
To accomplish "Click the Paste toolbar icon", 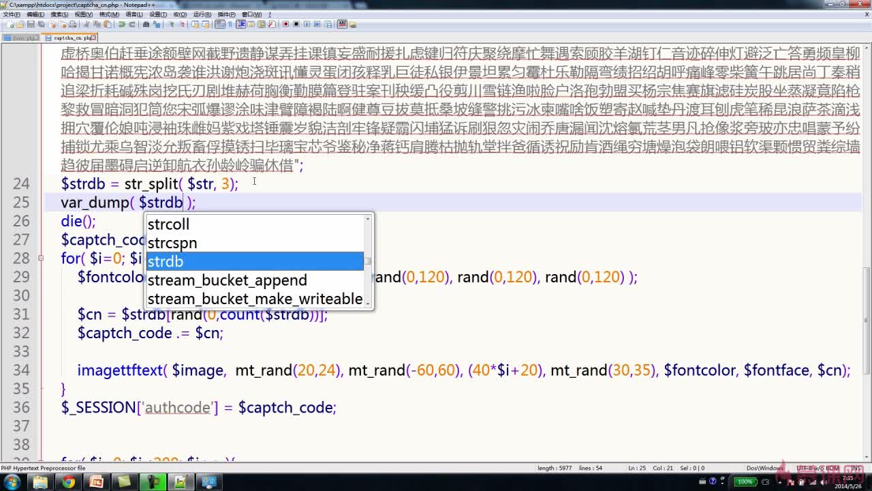I will (x=107, y=24).
